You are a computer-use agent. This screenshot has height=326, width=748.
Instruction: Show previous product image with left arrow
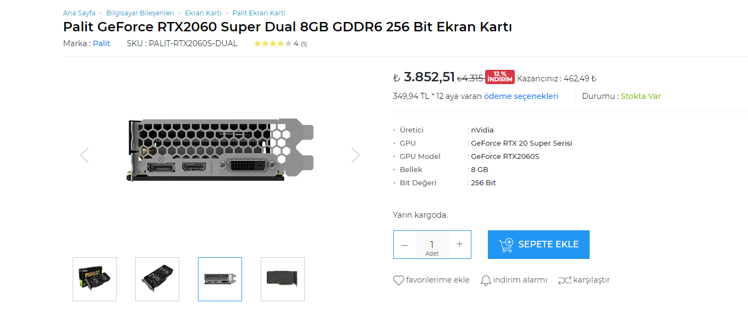(x=84, y=155)
